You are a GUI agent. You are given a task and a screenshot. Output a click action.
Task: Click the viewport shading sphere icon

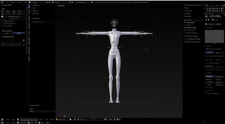click(70, 120)
